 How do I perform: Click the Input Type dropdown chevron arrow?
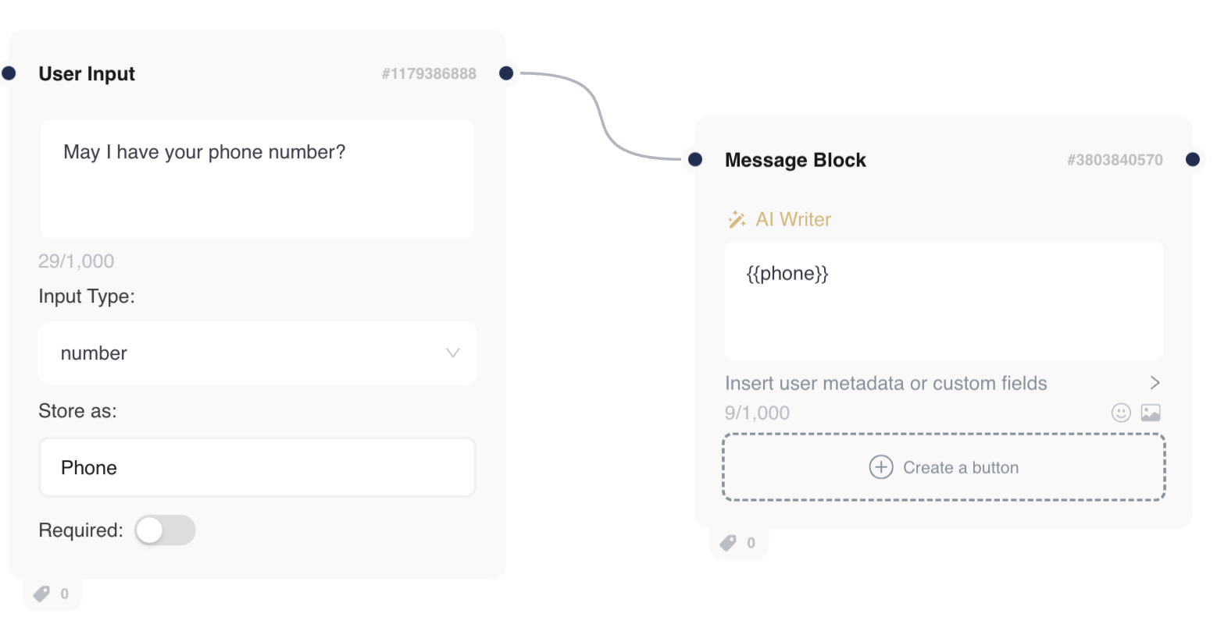tap(452, 353)
